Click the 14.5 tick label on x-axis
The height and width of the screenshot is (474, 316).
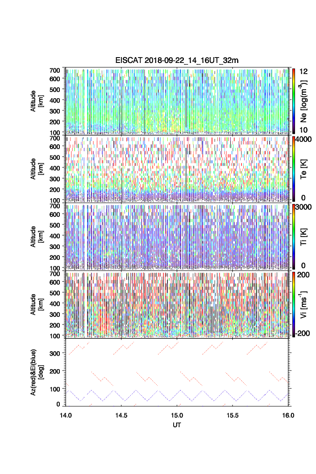(x=122, y=415)
